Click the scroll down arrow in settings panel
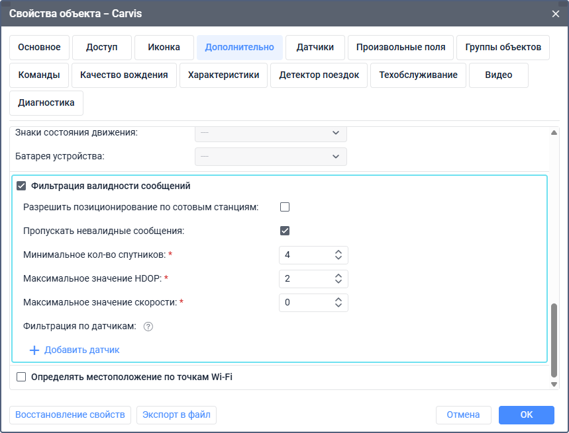Image resolution: width=569 pixels, height=433 pixels. coord(554,383)
